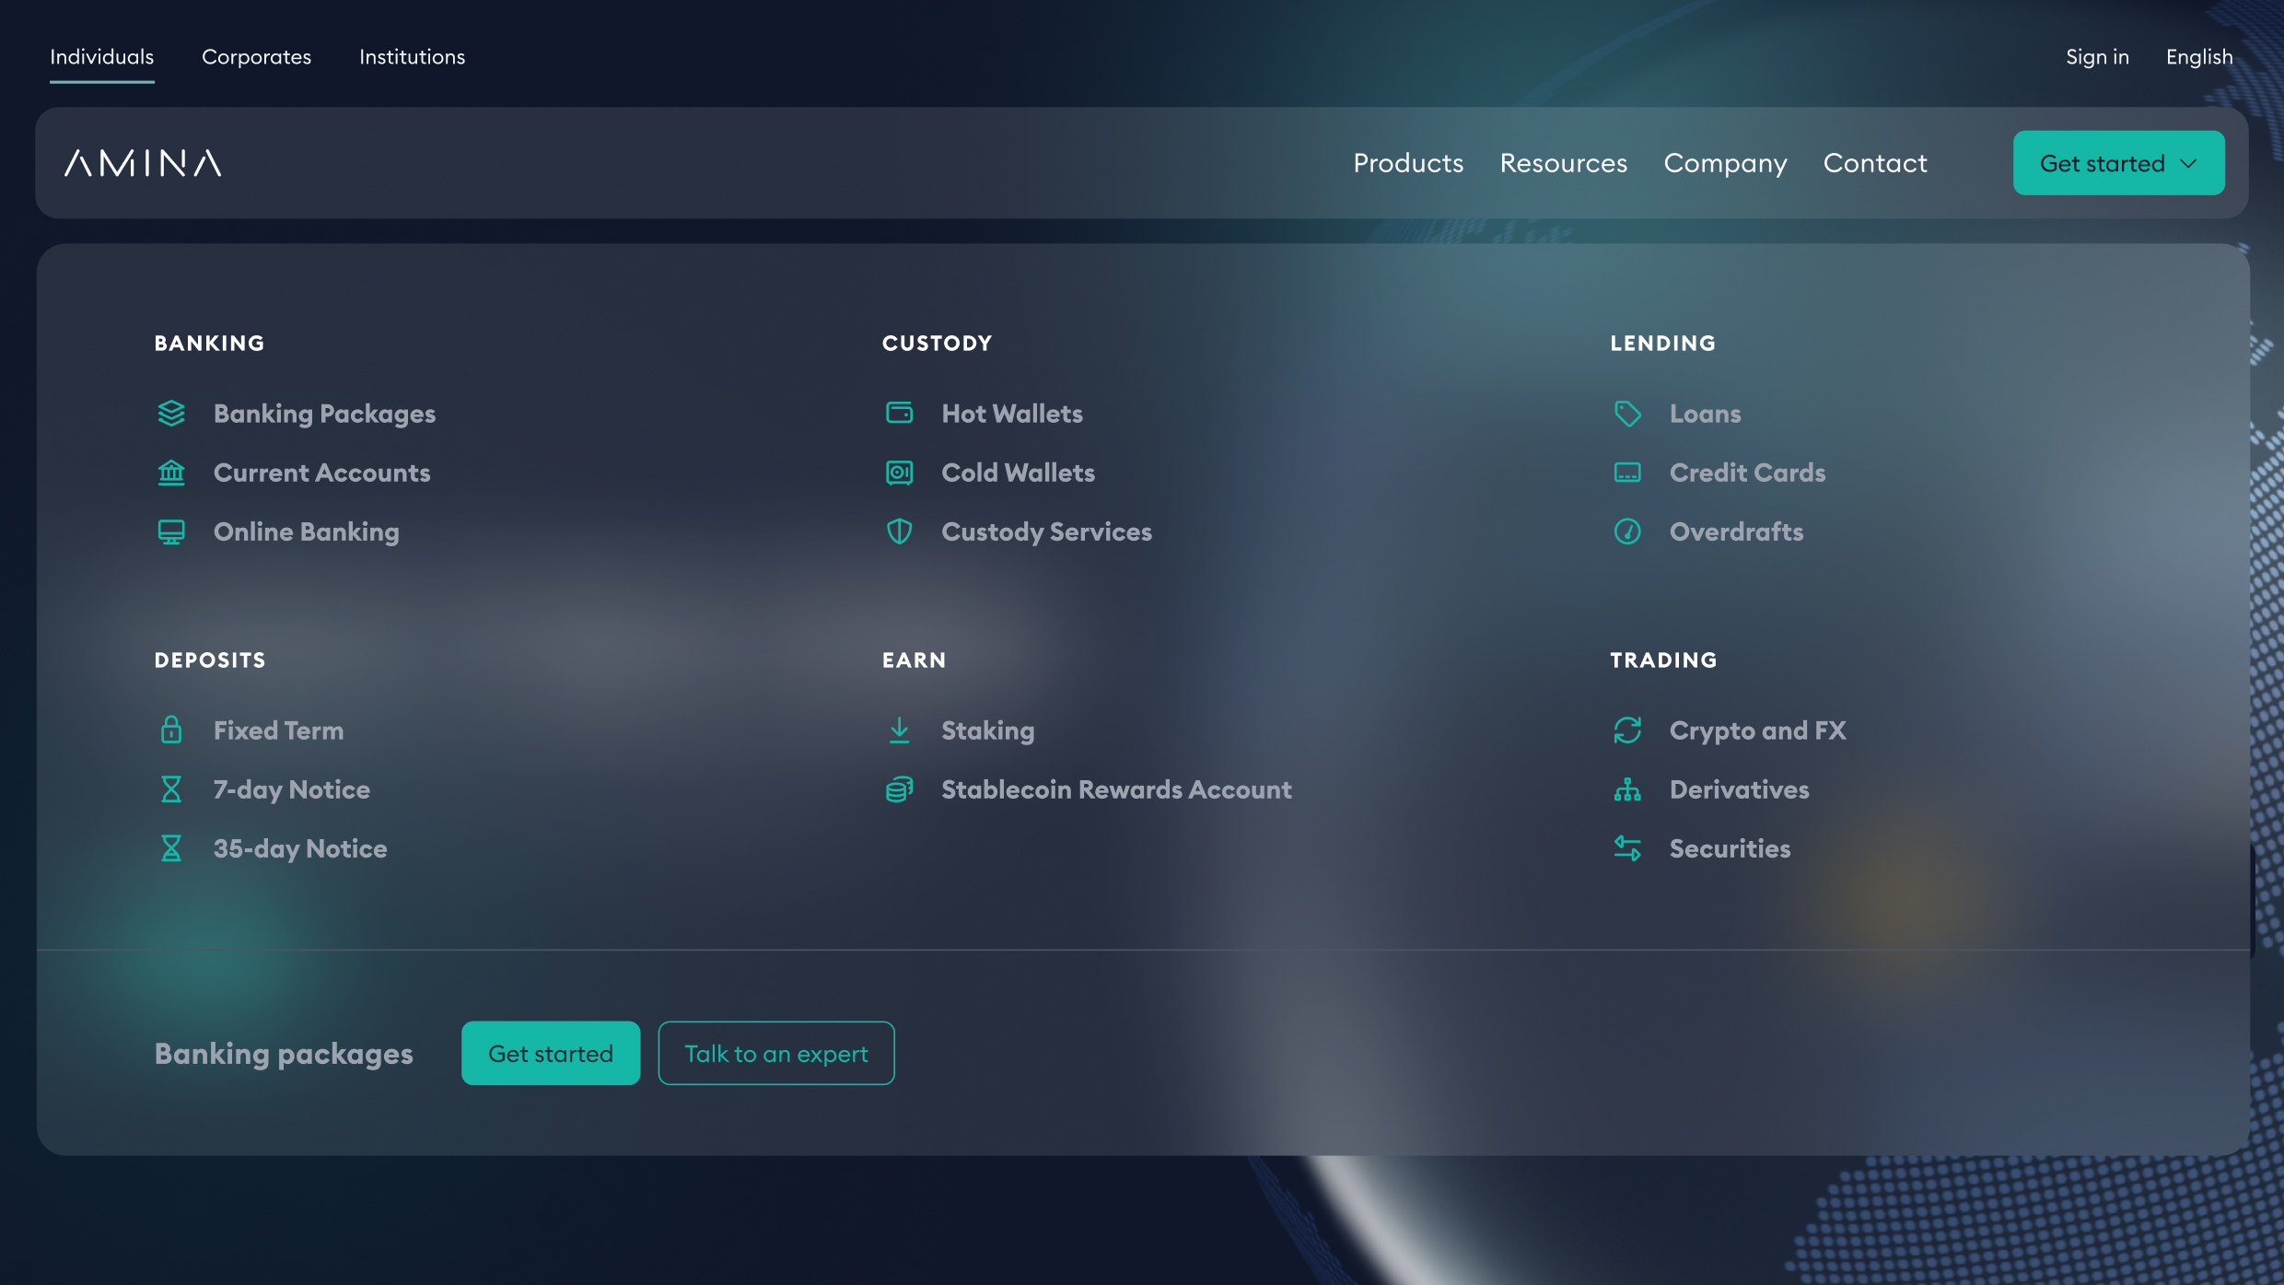Click the Securities swap arrows icon
The image size is (2284, 1285).
(x=1627, y=848)
